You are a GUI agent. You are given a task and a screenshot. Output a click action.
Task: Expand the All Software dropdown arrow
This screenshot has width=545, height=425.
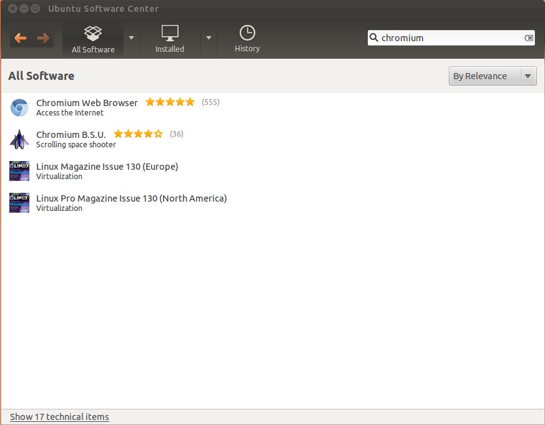coord(131,37)
